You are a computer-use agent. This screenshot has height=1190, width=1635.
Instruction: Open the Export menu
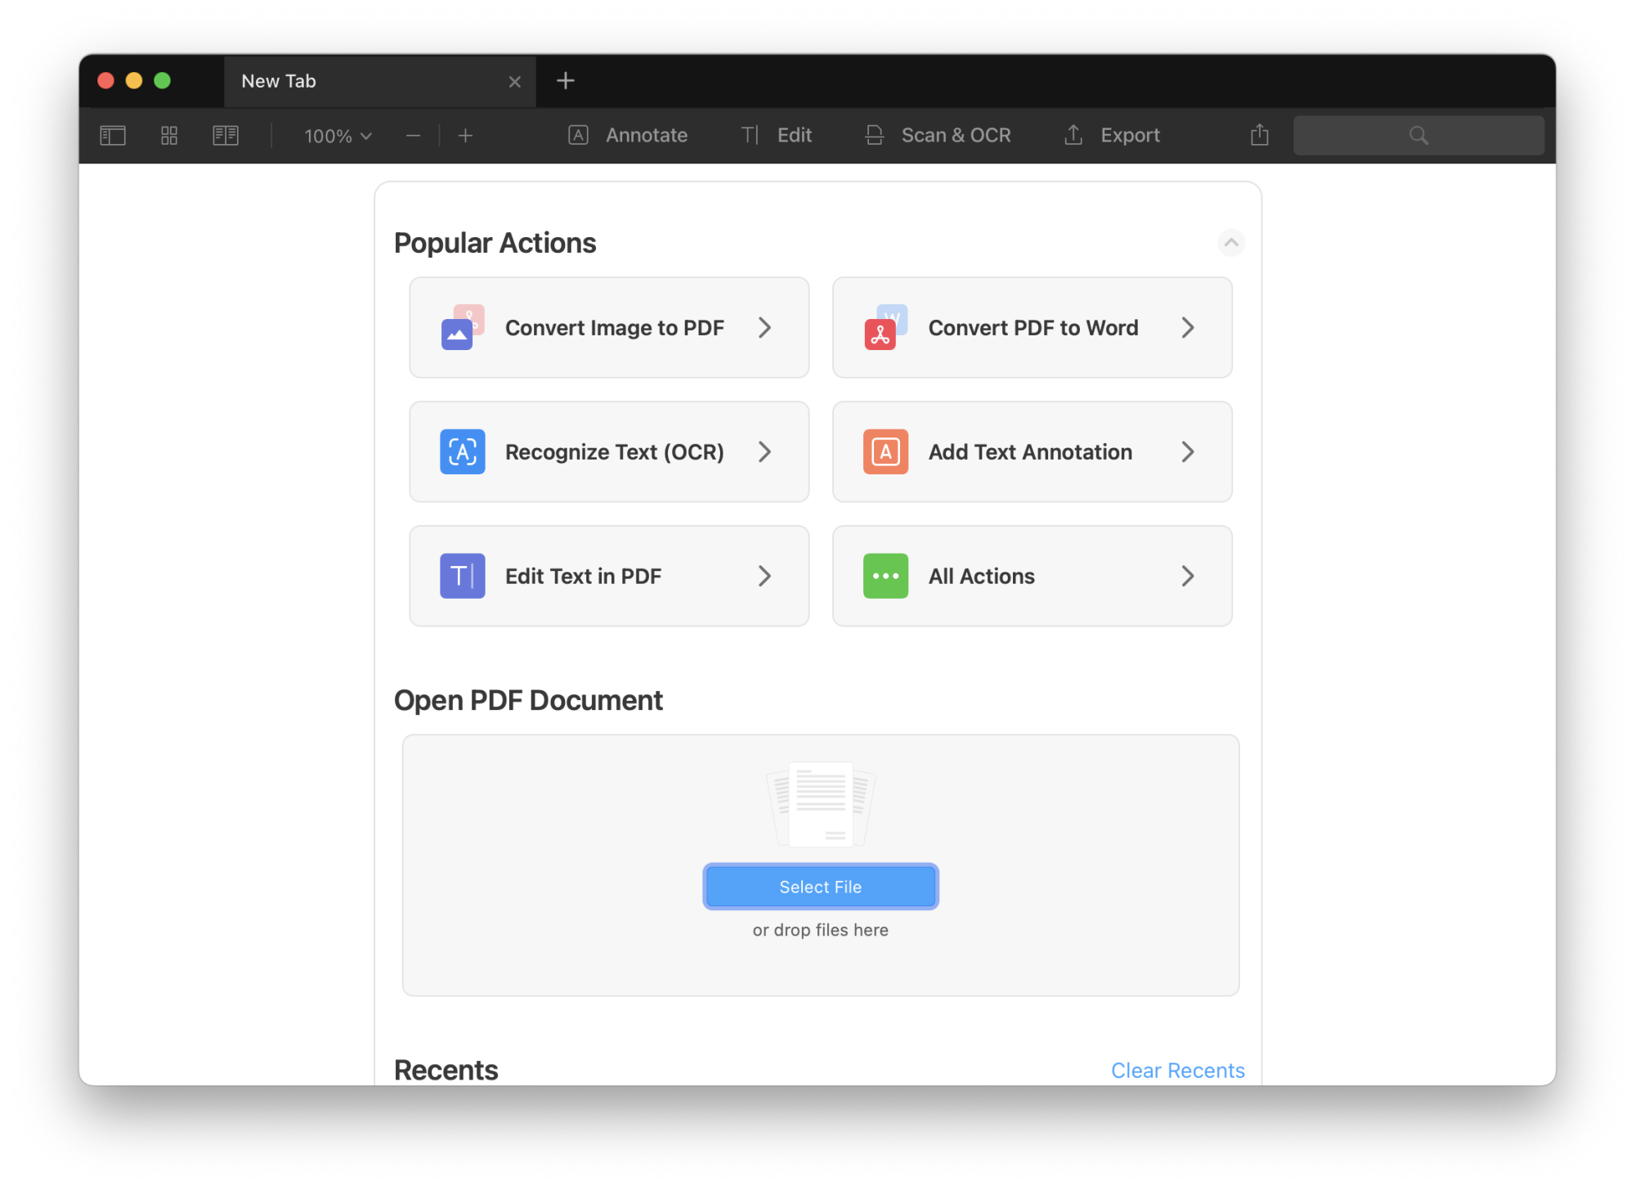click(x=1112, y=136)
